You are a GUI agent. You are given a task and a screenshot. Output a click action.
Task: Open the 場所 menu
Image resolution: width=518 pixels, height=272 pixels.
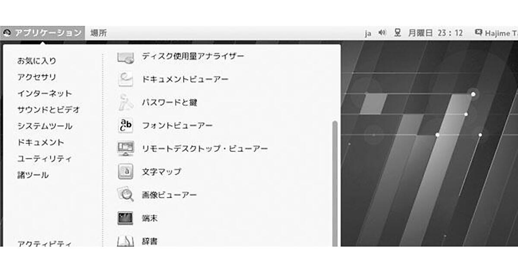[x=98, y=33]
